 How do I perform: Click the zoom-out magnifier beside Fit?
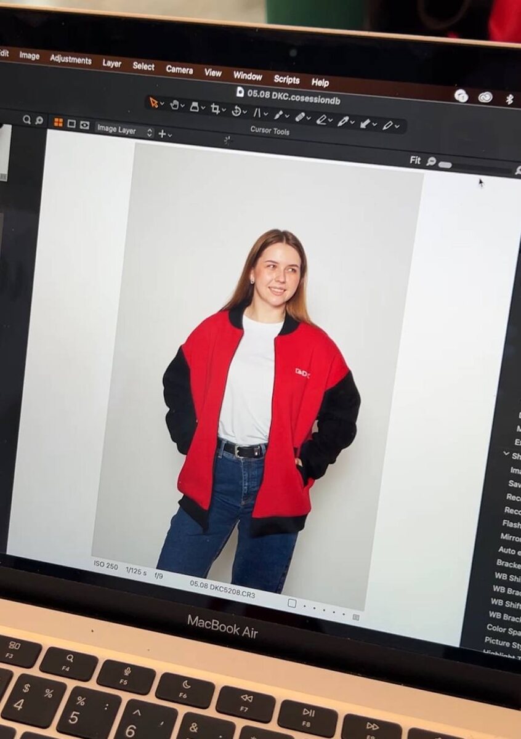coord(431,161)
